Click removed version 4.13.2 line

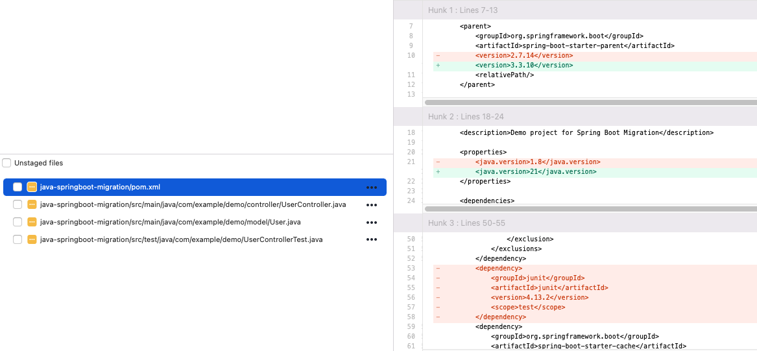pyautogui.click(x=595, y=297)
